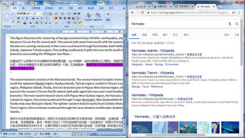Toggle the Insert mode indicator in the status bar
The height and width of the screenshot is (138, 245).
pyautogui.click(x=56, y=134)
